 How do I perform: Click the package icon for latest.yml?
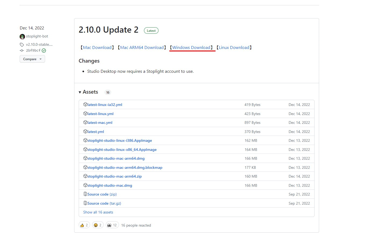pos(85,131)
